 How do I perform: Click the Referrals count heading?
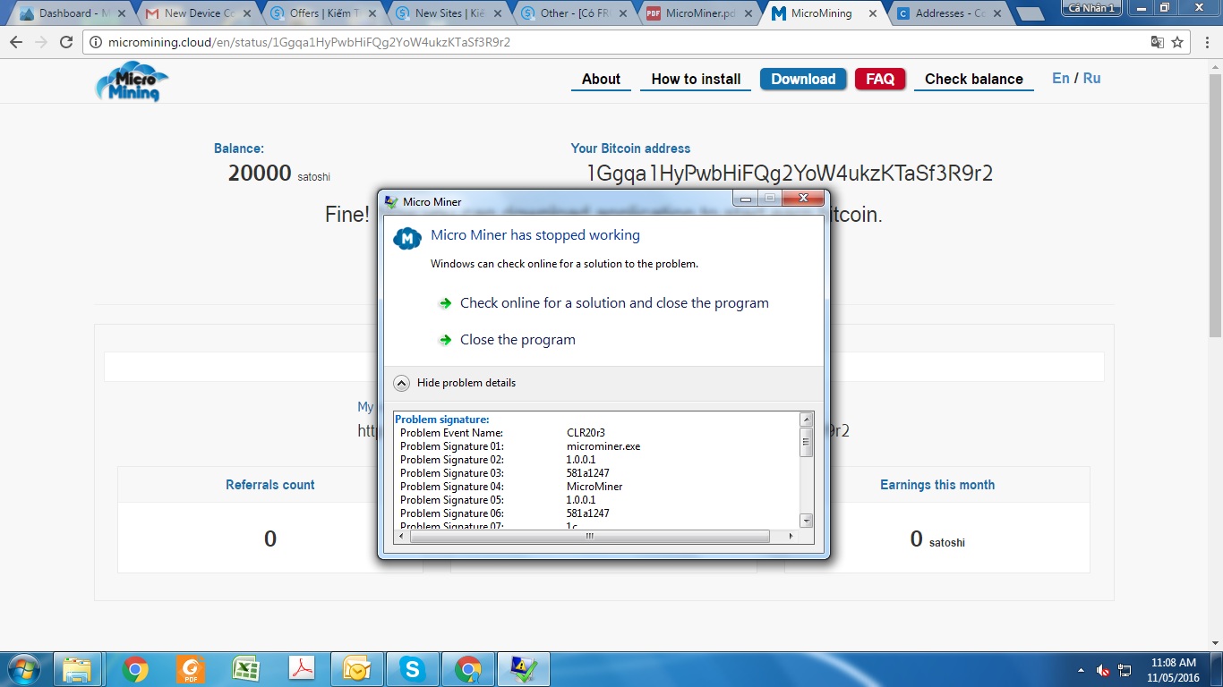[270, 485]
